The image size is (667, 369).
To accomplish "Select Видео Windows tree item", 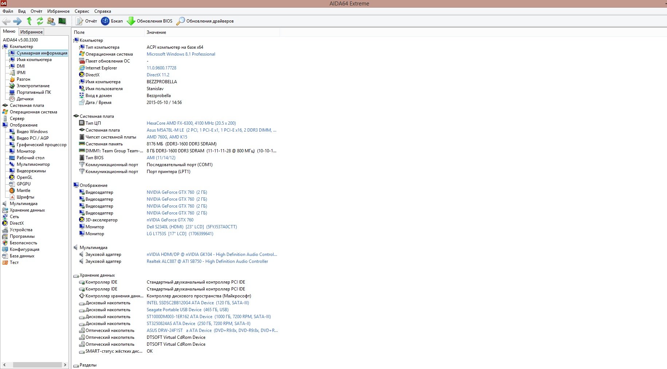I will [x=32, y=132].
